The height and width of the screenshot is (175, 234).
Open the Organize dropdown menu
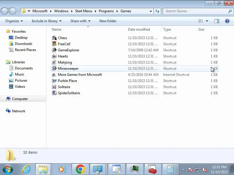tap(14, 21)
